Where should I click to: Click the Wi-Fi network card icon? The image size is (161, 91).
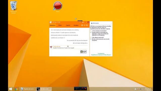pyautogui.click(x=51, y=47)
